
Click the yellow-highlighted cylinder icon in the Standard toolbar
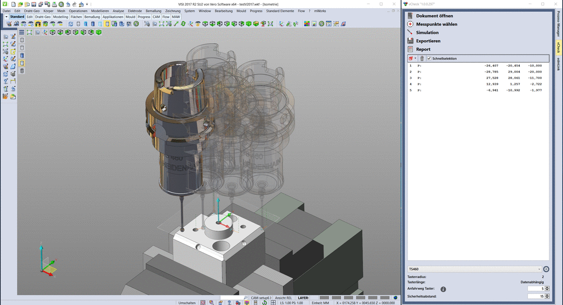tap(107, 24)
